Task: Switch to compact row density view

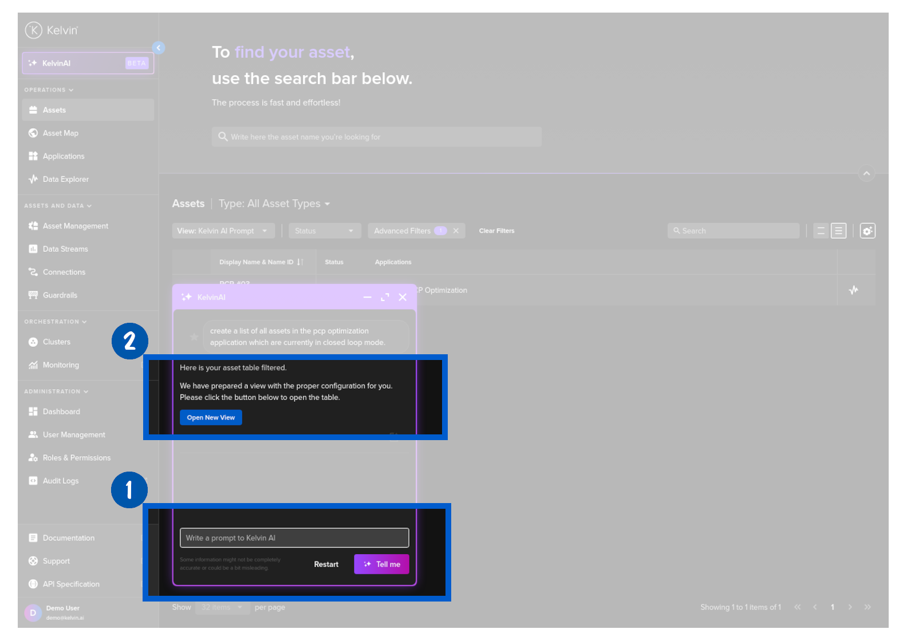Action: [x=821, y=231]
